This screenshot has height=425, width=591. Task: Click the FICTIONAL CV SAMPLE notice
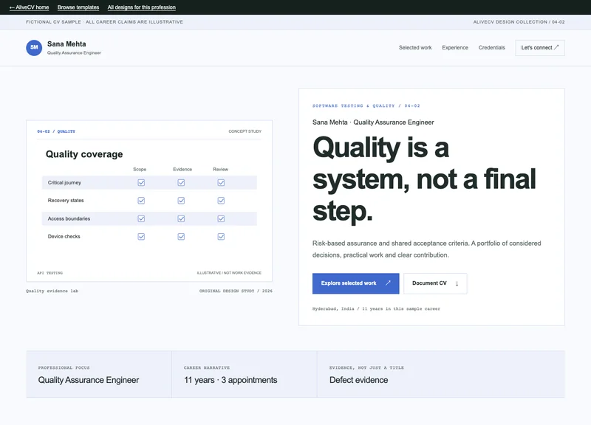coord(104,22)
